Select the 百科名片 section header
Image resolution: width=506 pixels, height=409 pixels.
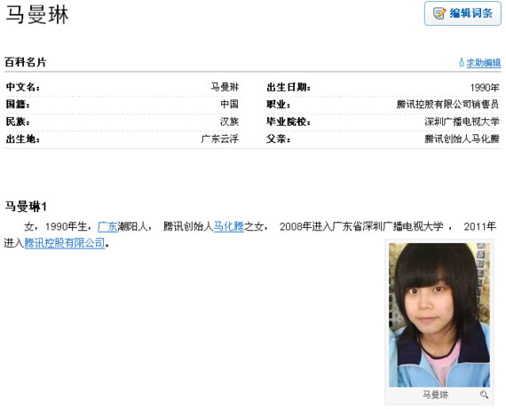click(26, 62)
